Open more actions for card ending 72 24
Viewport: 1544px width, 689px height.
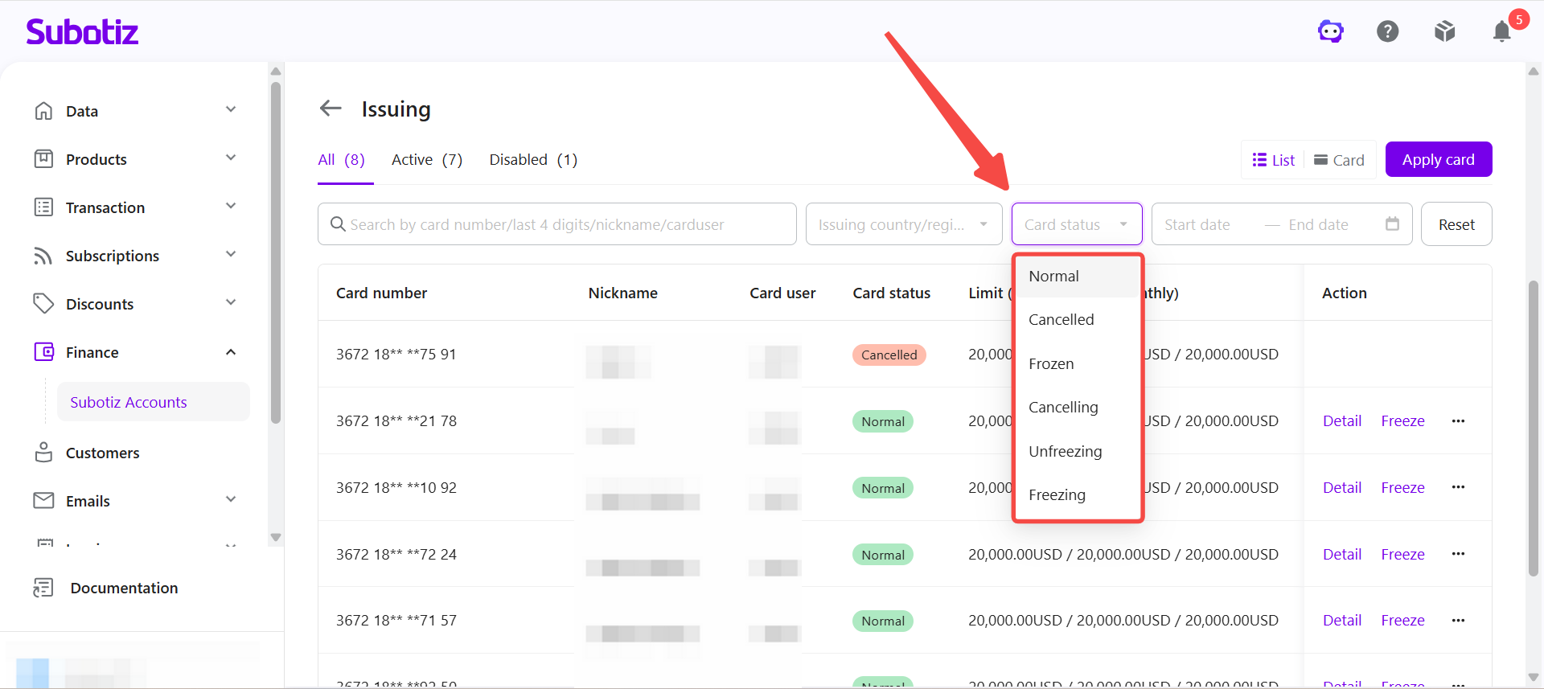(1458, 554)
